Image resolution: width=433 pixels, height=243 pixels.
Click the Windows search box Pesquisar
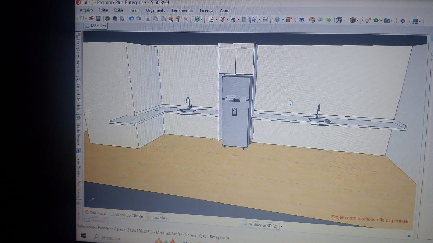click(111, 238)
